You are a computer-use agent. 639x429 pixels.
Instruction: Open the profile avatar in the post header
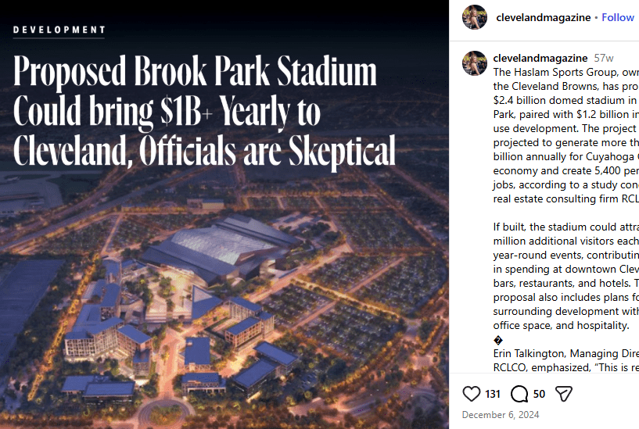[x=475, y=17]
